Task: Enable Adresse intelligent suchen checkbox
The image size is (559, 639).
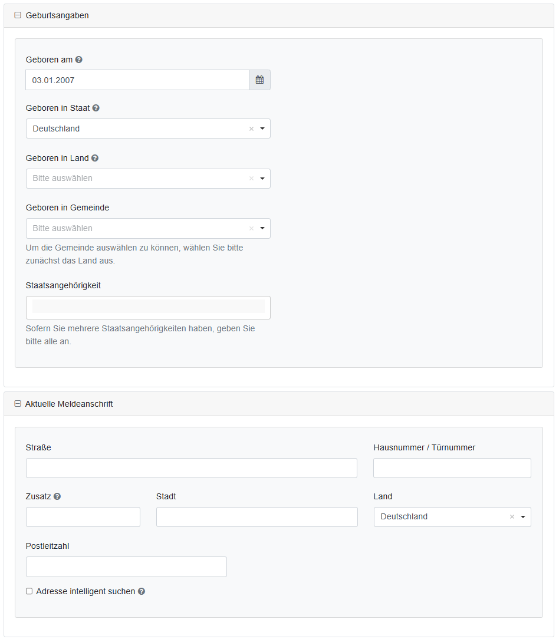Action: pyautogui.click(x=29, y=591)
